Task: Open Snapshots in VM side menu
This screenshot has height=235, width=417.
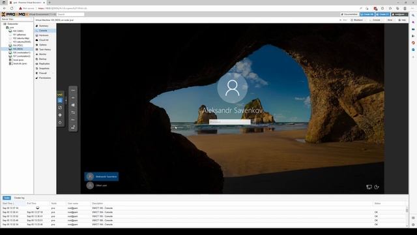Action: [44, 69]
